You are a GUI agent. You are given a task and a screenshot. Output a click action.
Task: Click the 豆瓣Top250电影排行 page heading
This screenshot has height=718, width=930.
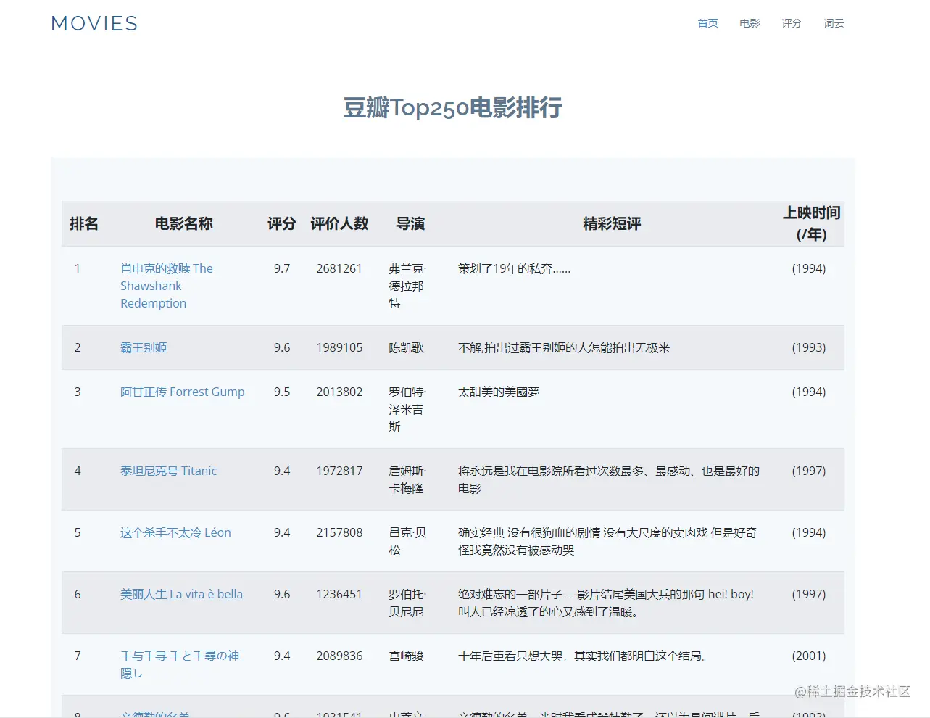click(453, 107)
